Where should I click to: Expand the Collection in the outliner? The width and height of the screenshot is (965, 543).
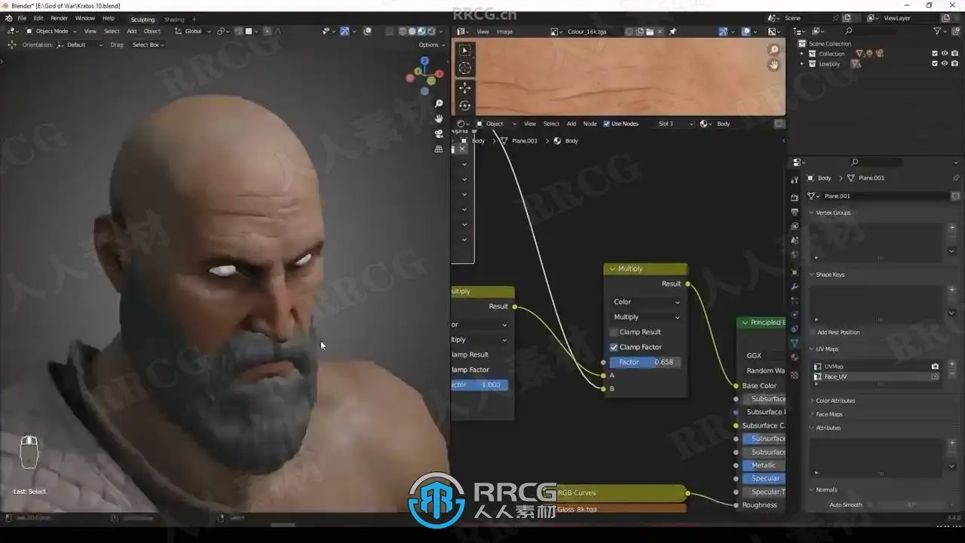[802, 54]
